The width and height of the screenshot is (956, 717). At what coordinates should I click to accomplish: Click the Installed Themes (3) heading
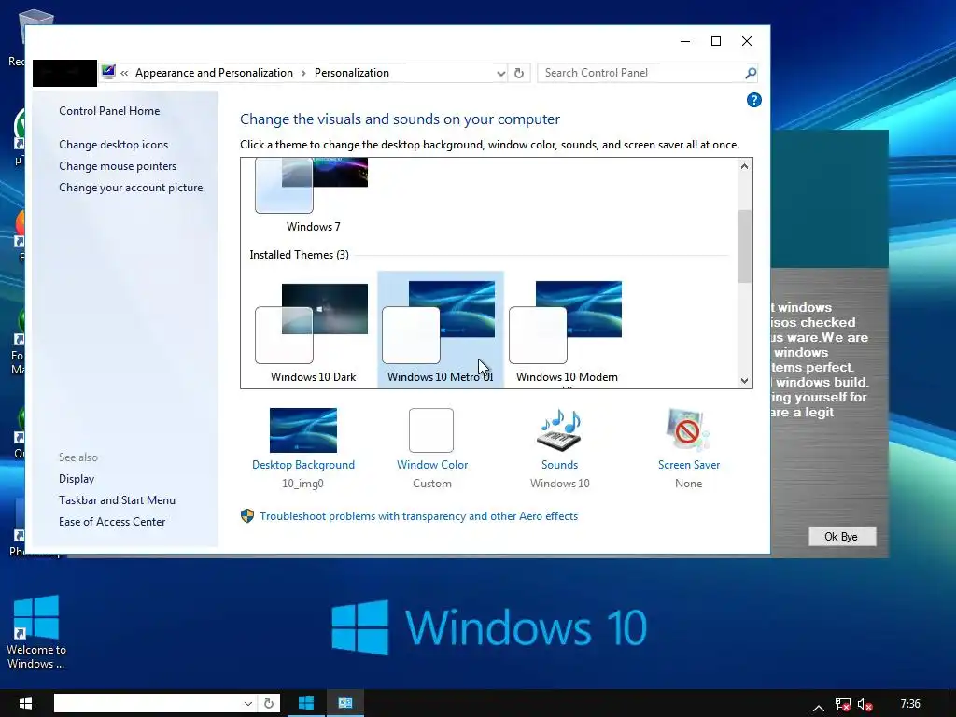click(299, 255)
